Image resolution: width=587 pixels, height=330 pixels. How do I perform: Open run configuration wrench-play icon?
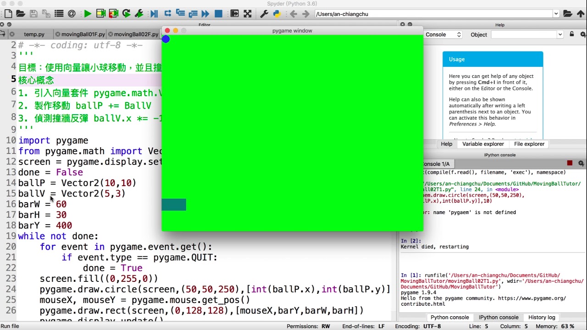(x=139, y=14)
